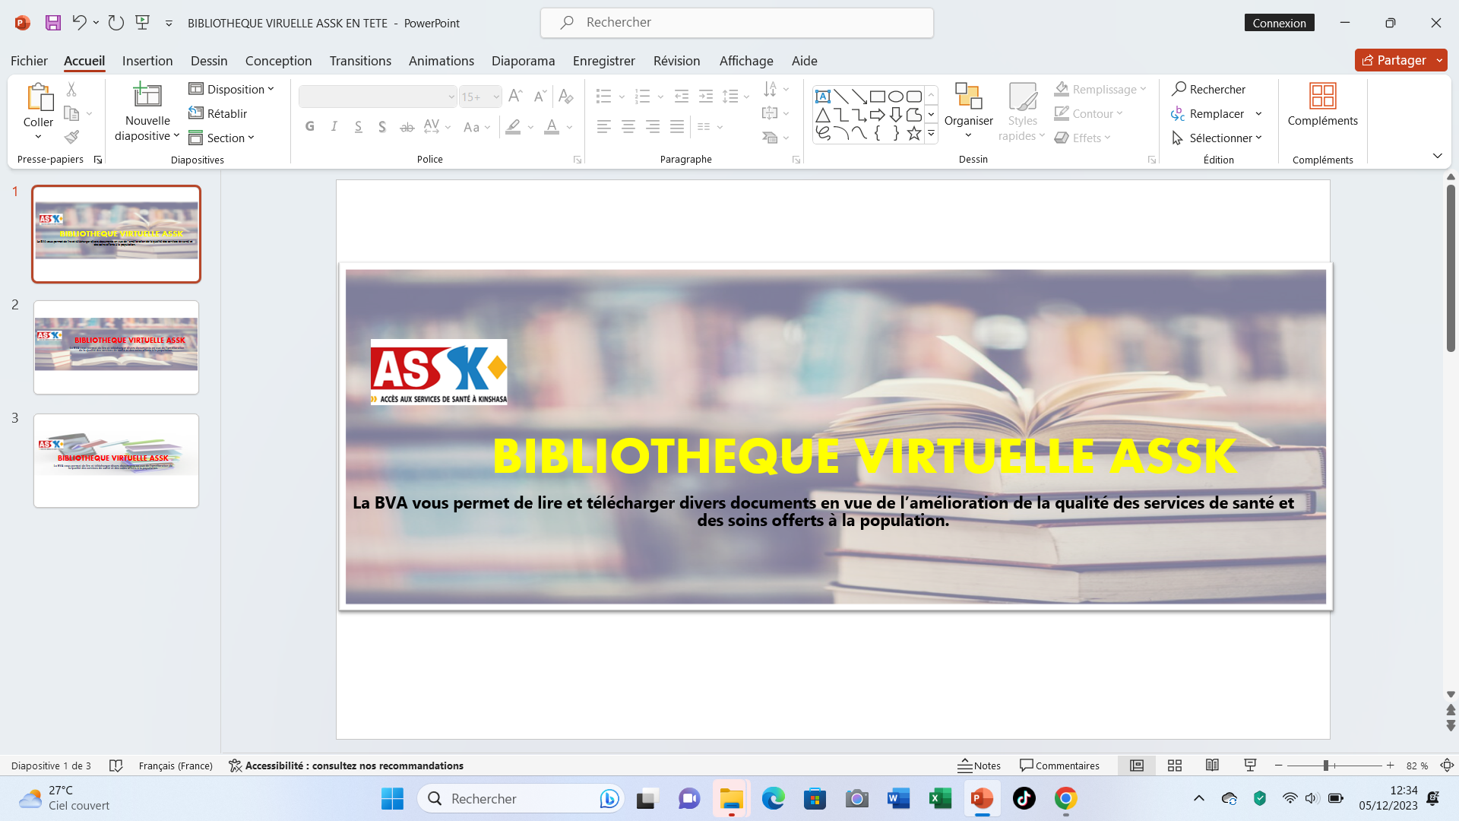Click the Partager share button

pos(1393,60)
